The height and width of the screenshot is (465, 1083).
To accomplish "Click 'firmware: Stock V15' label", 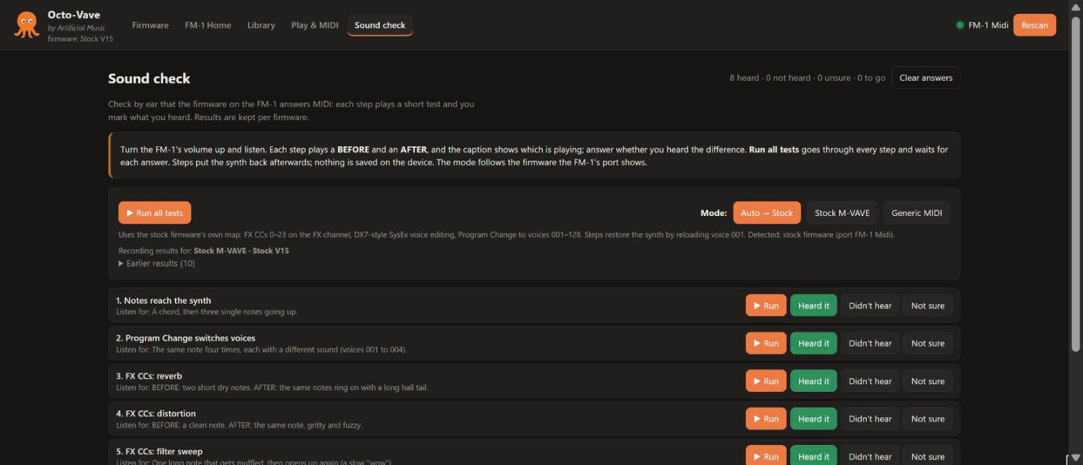I will point(80,39).
